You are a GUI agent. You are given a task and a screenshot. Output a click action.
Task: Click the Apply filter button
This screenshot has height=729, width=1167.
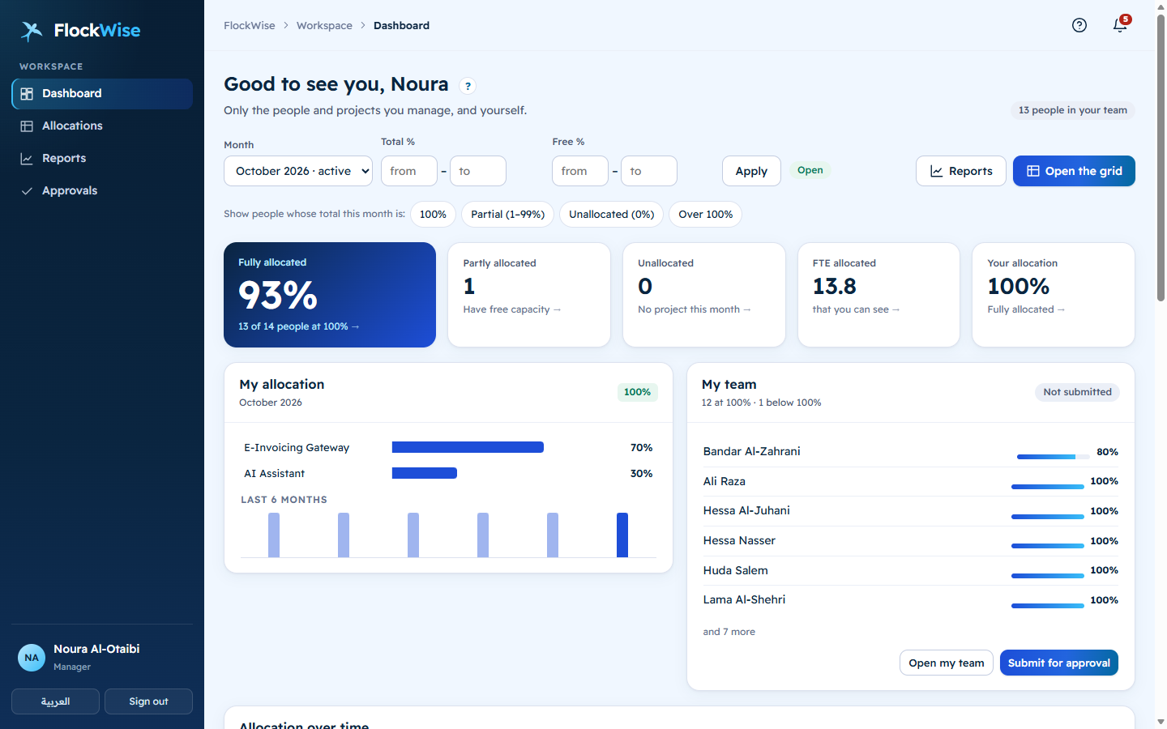click(751, 171)
